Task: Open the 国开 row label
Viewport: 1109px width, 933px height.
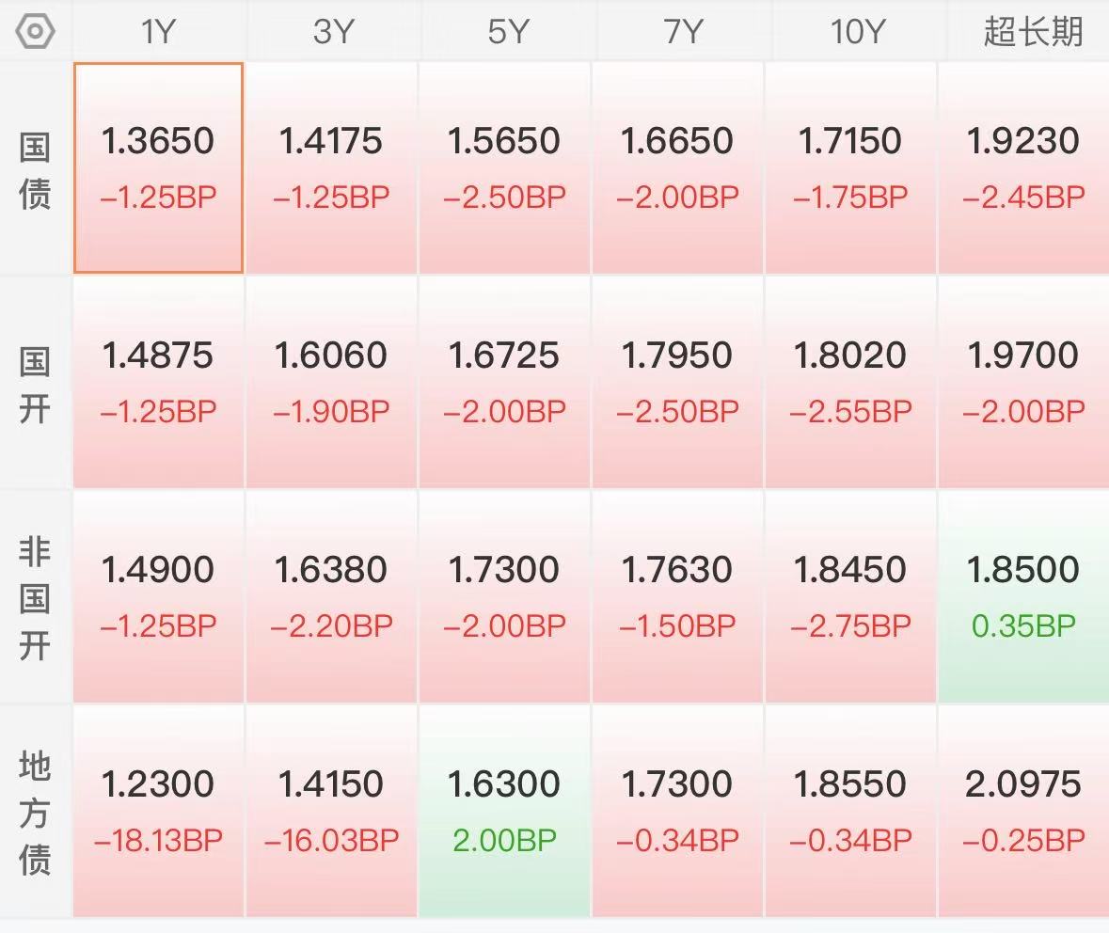Action: pos(35,385)
